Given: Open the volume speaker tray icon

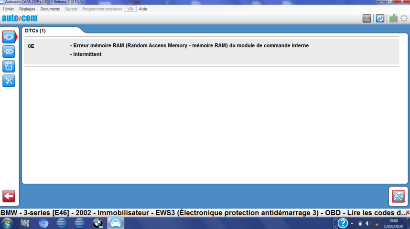Looking at the screenshot, I should click(x=368, y=224).
